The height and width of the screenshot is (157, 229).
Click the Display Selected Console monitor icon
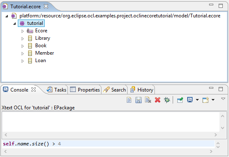tap(190, 100)
